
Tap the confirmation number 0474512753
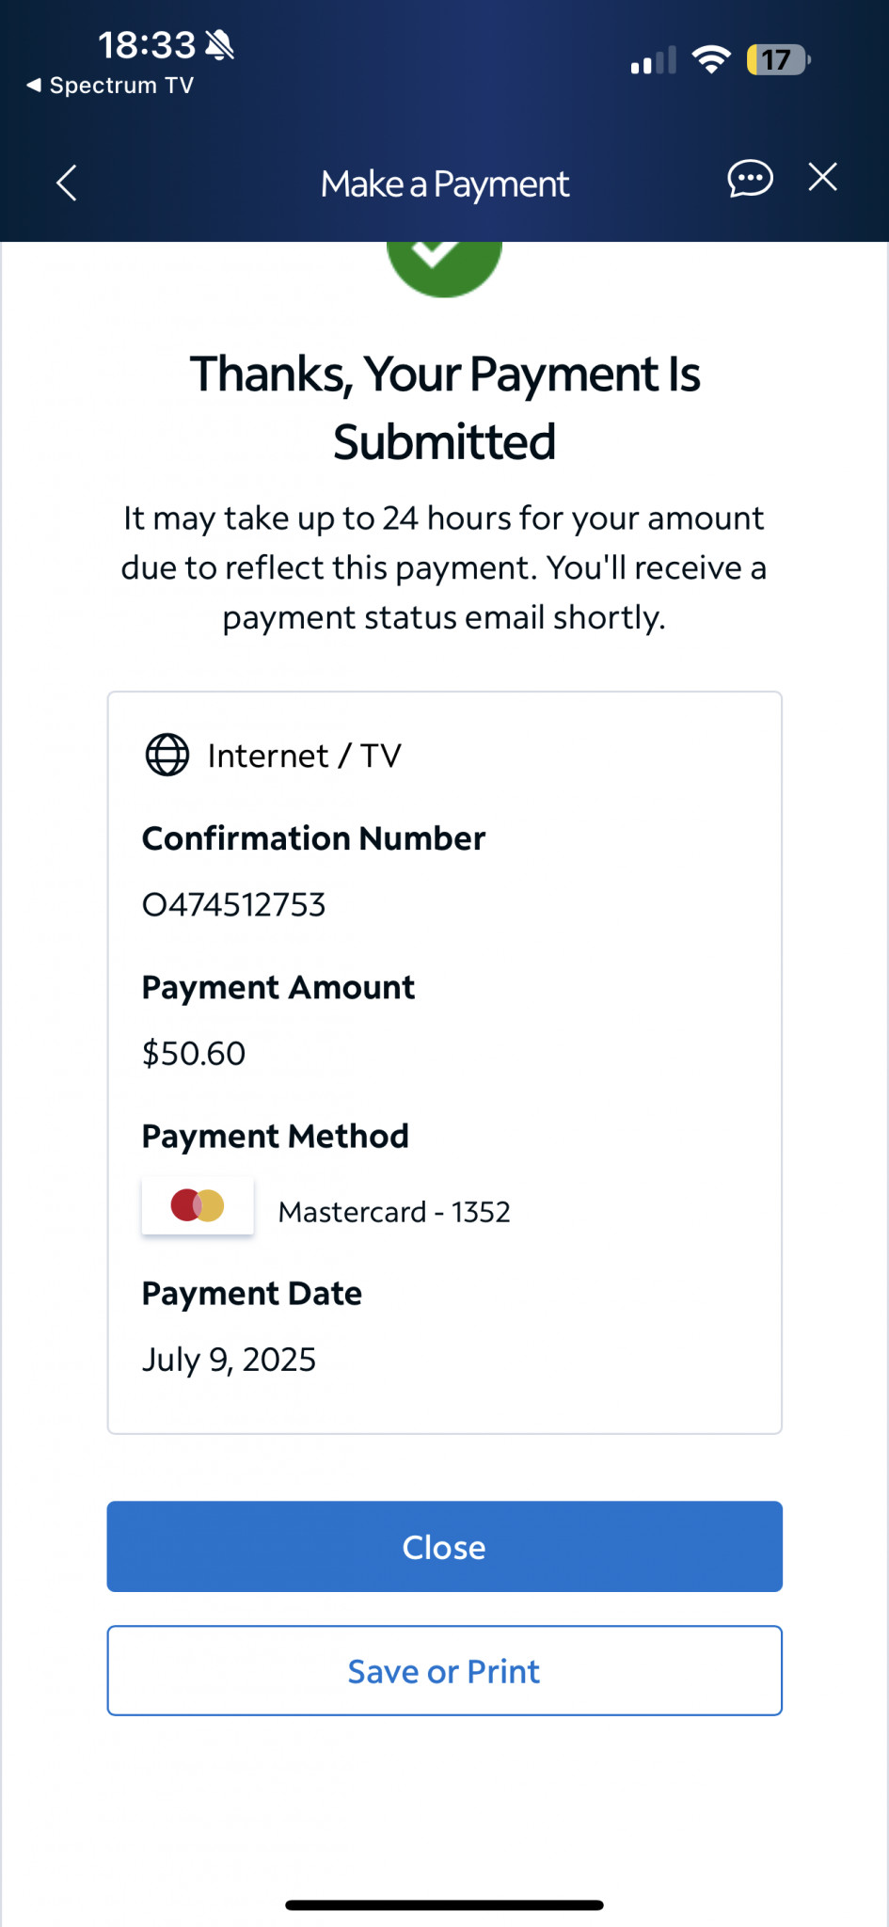(234, 905)
